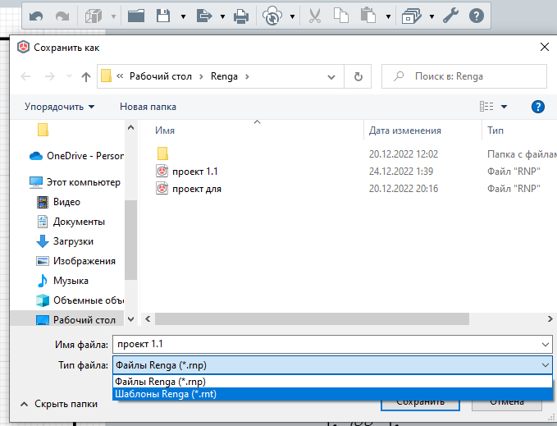Choose Файлы Renga (*.rnp) option
This screenshot has height=426, width=557.
332,382
